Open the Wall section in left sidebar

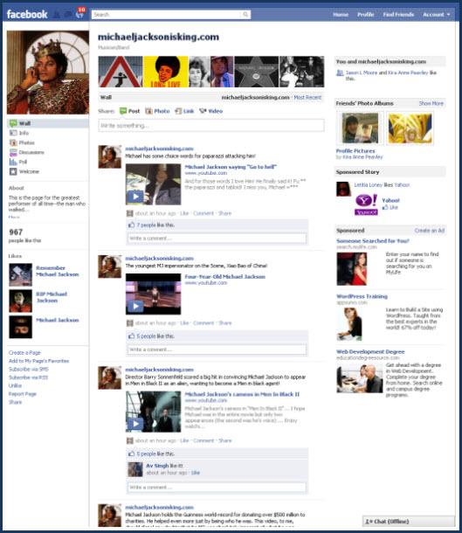(47, 123)
